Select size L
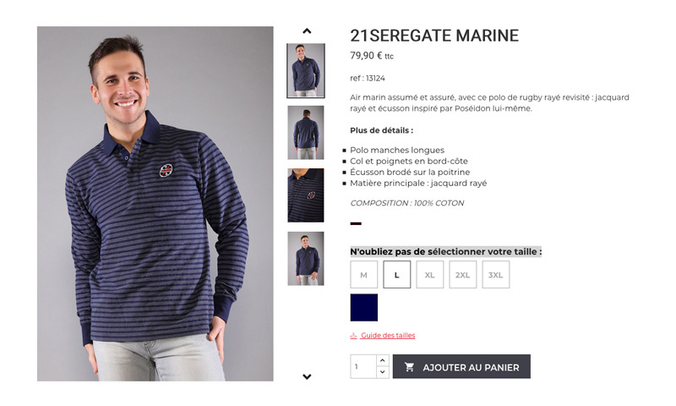The image size is (676, 406). [x=396, y=274]
